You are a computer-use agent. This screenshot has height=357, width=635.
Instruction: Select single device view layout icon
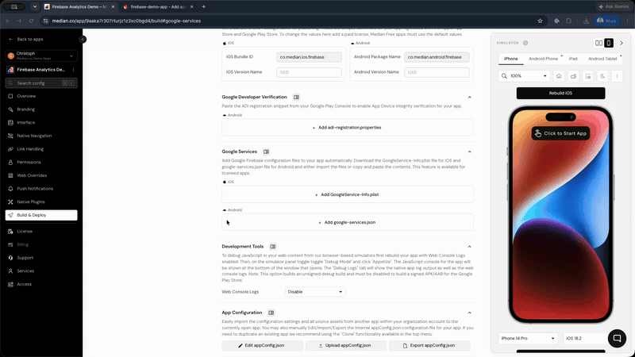point(609,43)
